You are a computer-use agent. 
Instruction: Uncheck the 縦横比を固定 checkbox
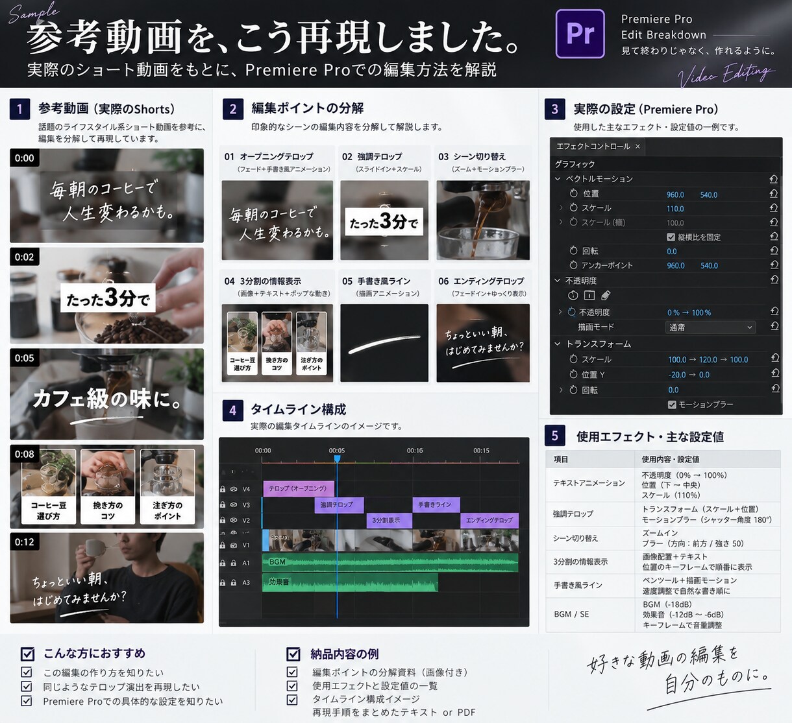[671, 237]
